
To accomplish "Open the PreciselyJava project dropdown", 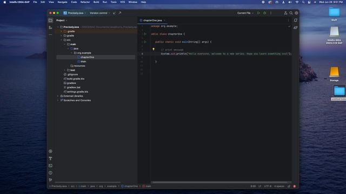I will (x=75, y=13).
